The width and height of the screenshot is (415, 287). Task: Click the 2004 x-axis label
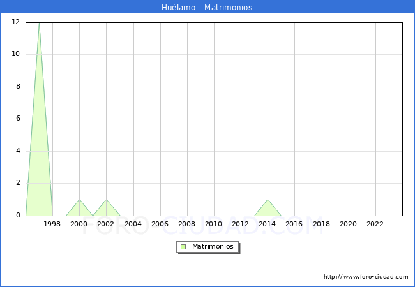click(x=133, y=224)
